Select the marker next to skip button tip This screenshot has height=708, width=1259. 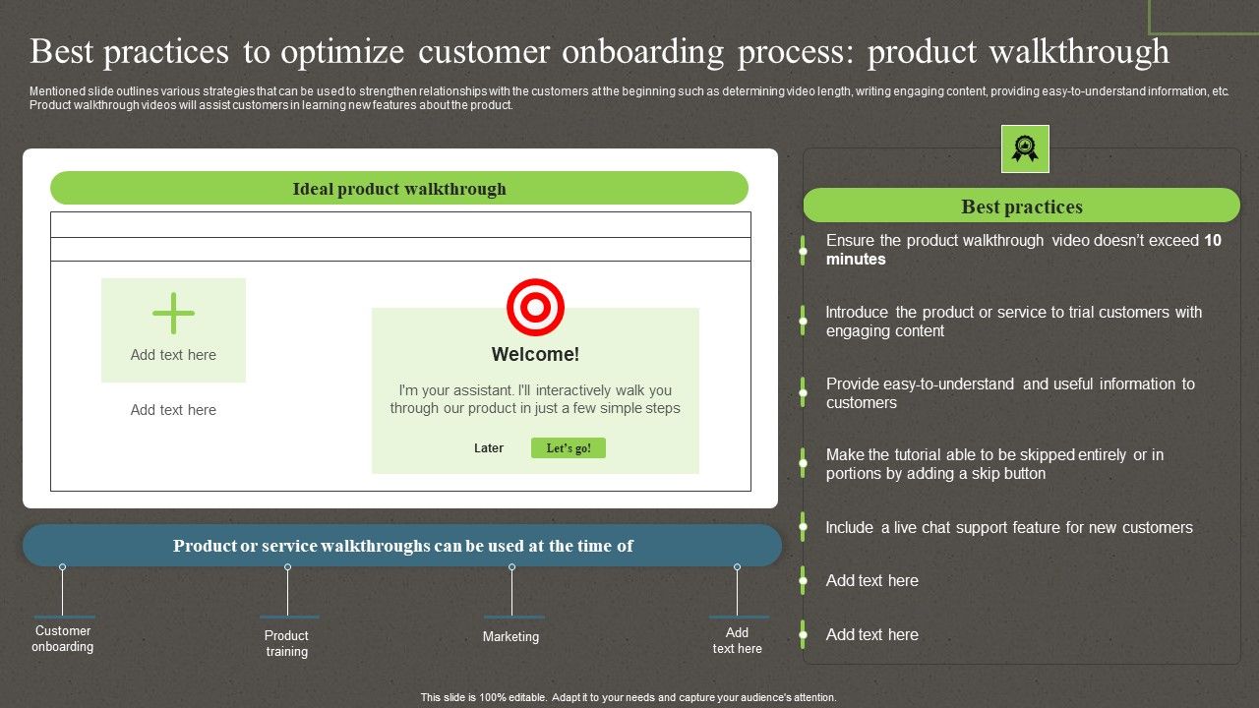[x=802, y=463]
